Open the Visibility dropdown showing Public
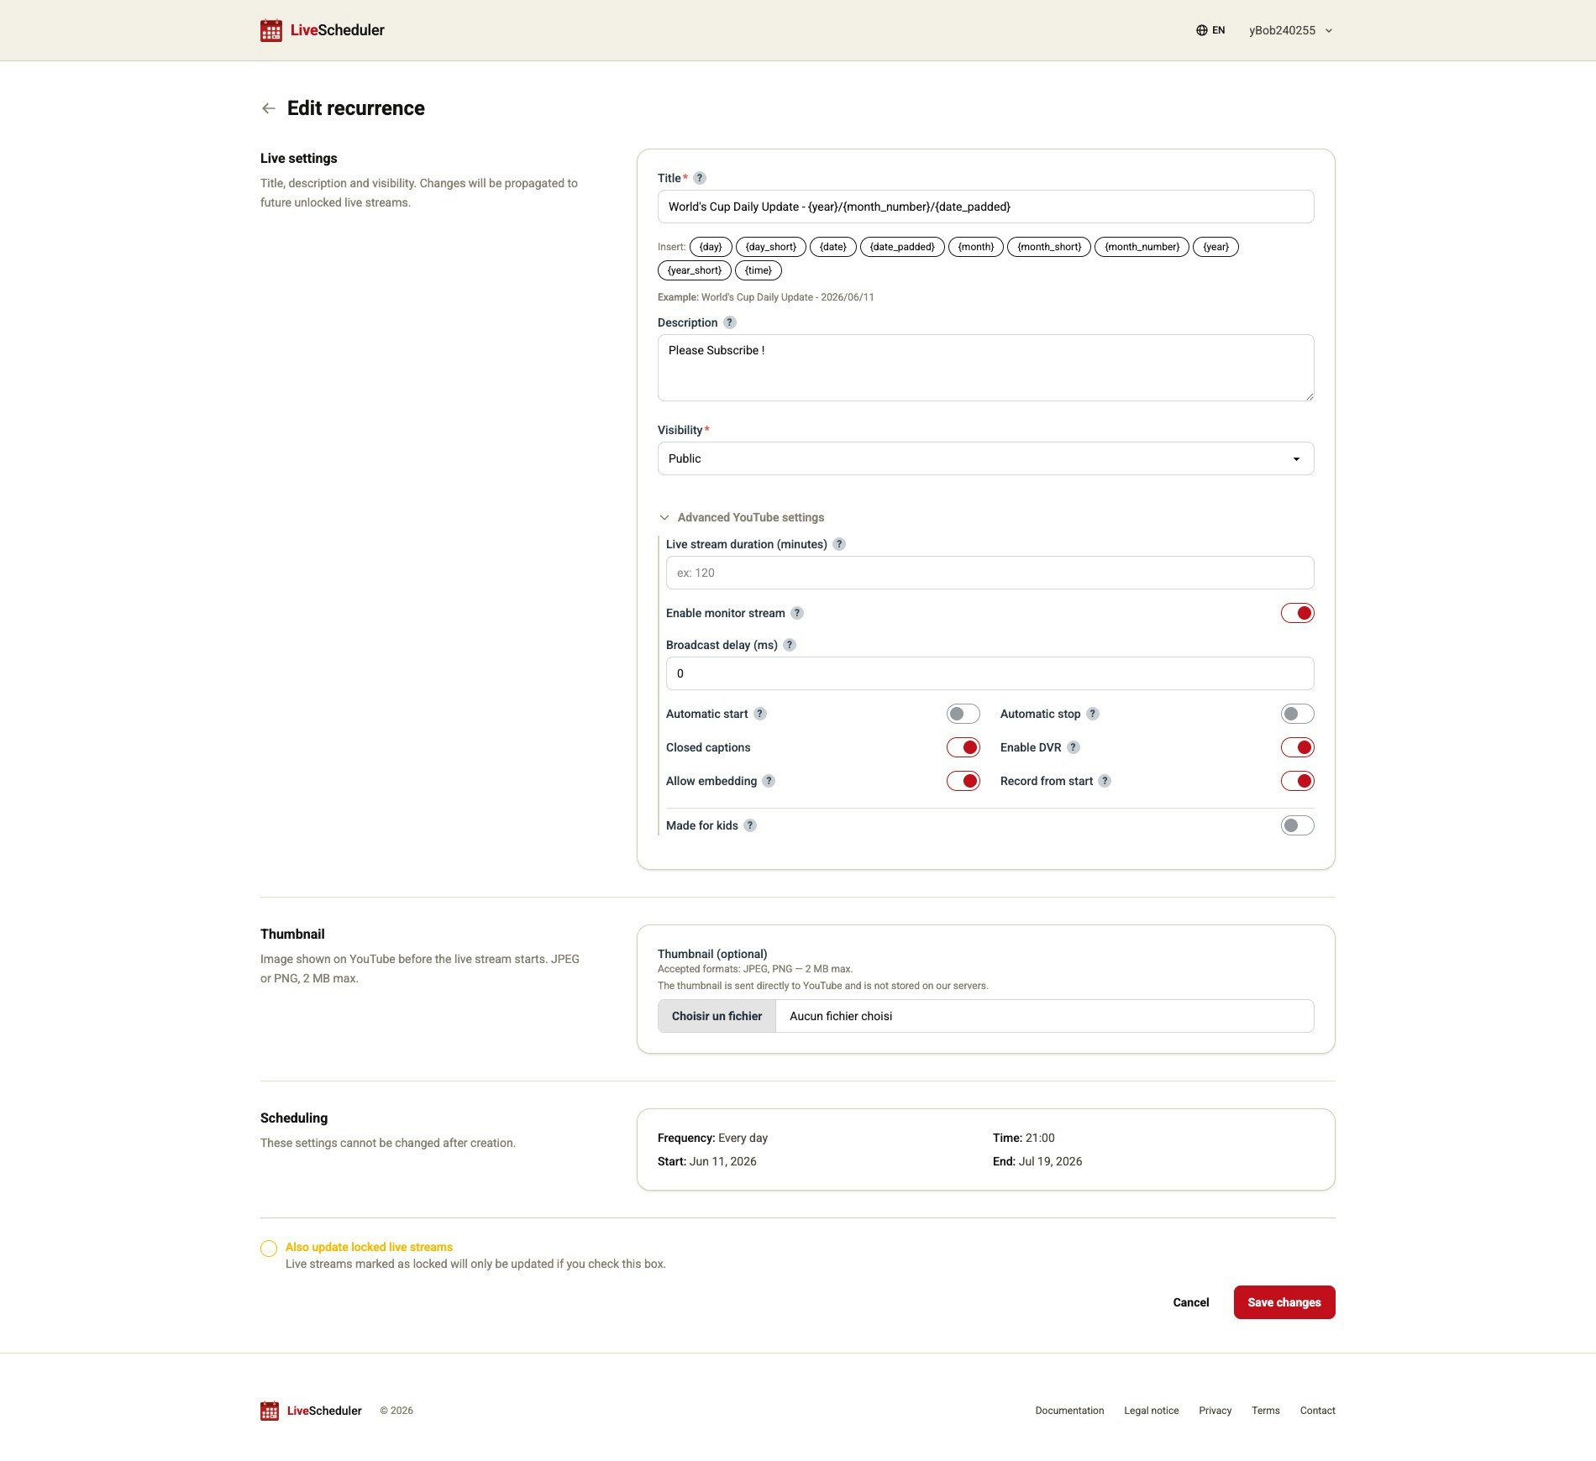Image resolution: width=1596 pixels, height=1461 pixels. pyautogui.click(x=985, y=458)
